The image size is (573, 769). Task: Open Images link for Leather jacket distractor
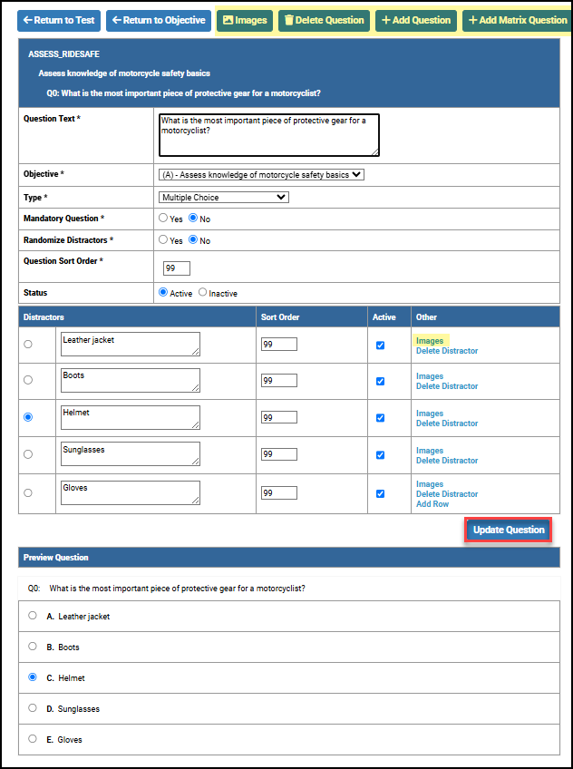click(430, 341)
